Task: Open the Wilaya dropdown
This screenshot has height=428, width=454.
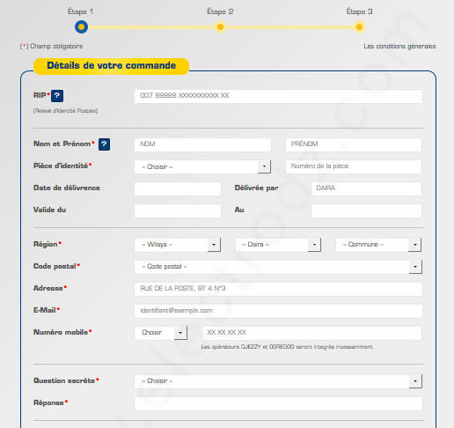Action: click(x=178, y=245)
